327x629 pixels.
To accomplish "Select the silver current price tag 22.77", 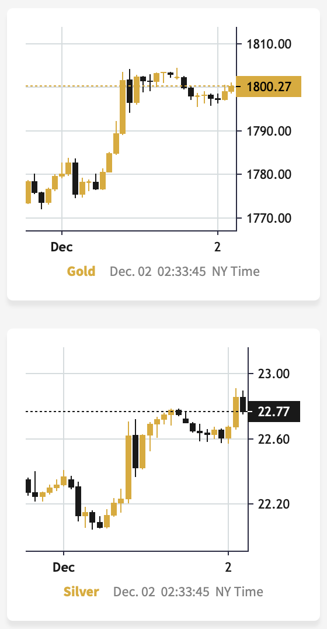I will [274, 412].
